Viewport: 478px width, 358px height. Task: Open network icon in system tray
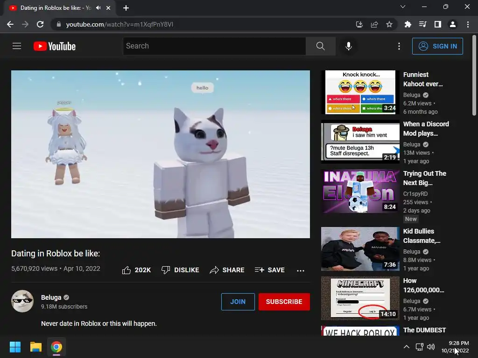click(x=420, y=346)
